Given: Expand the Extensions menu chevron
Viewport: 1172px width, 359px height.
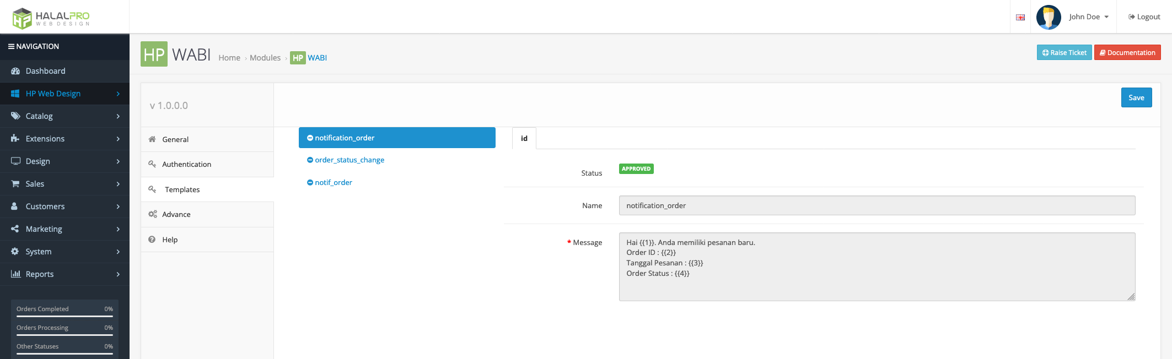Looking at the screenshot, I should (x=118, y=139).
